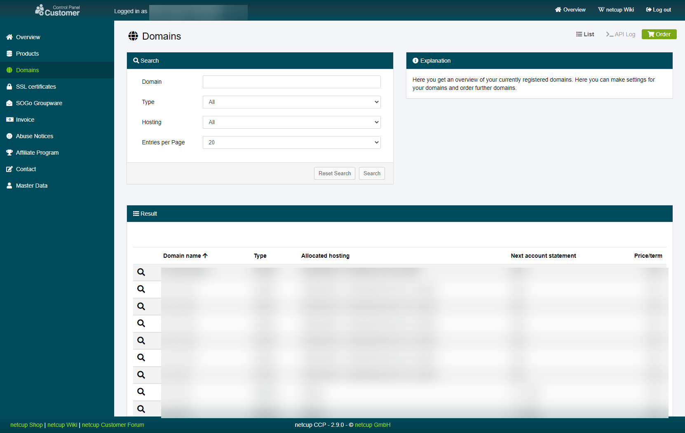This screenshot has width=685, height=433.
Task: Open the API Log view
Action: [620, 34]
